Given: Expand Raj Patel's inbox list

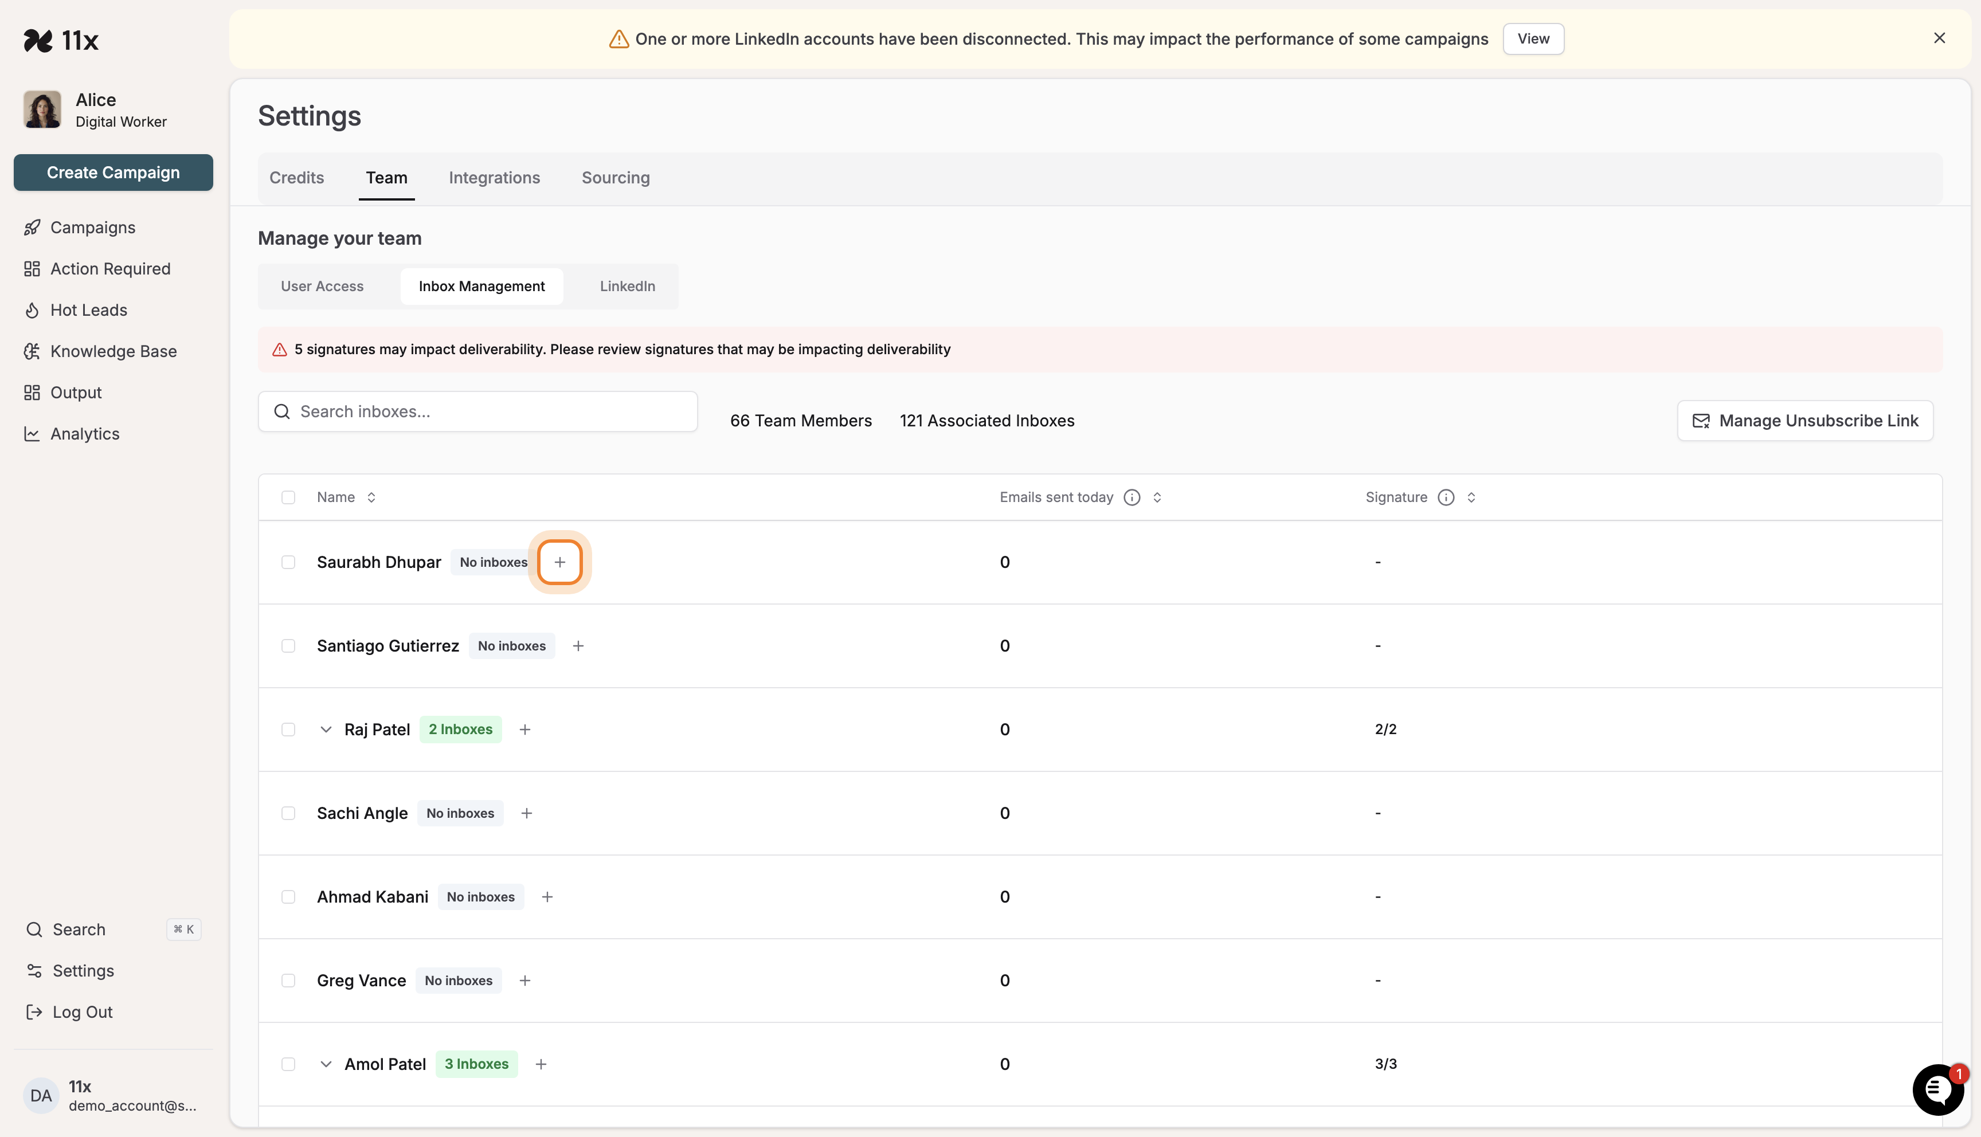Looking at the screenshot, I should point(326,730).
